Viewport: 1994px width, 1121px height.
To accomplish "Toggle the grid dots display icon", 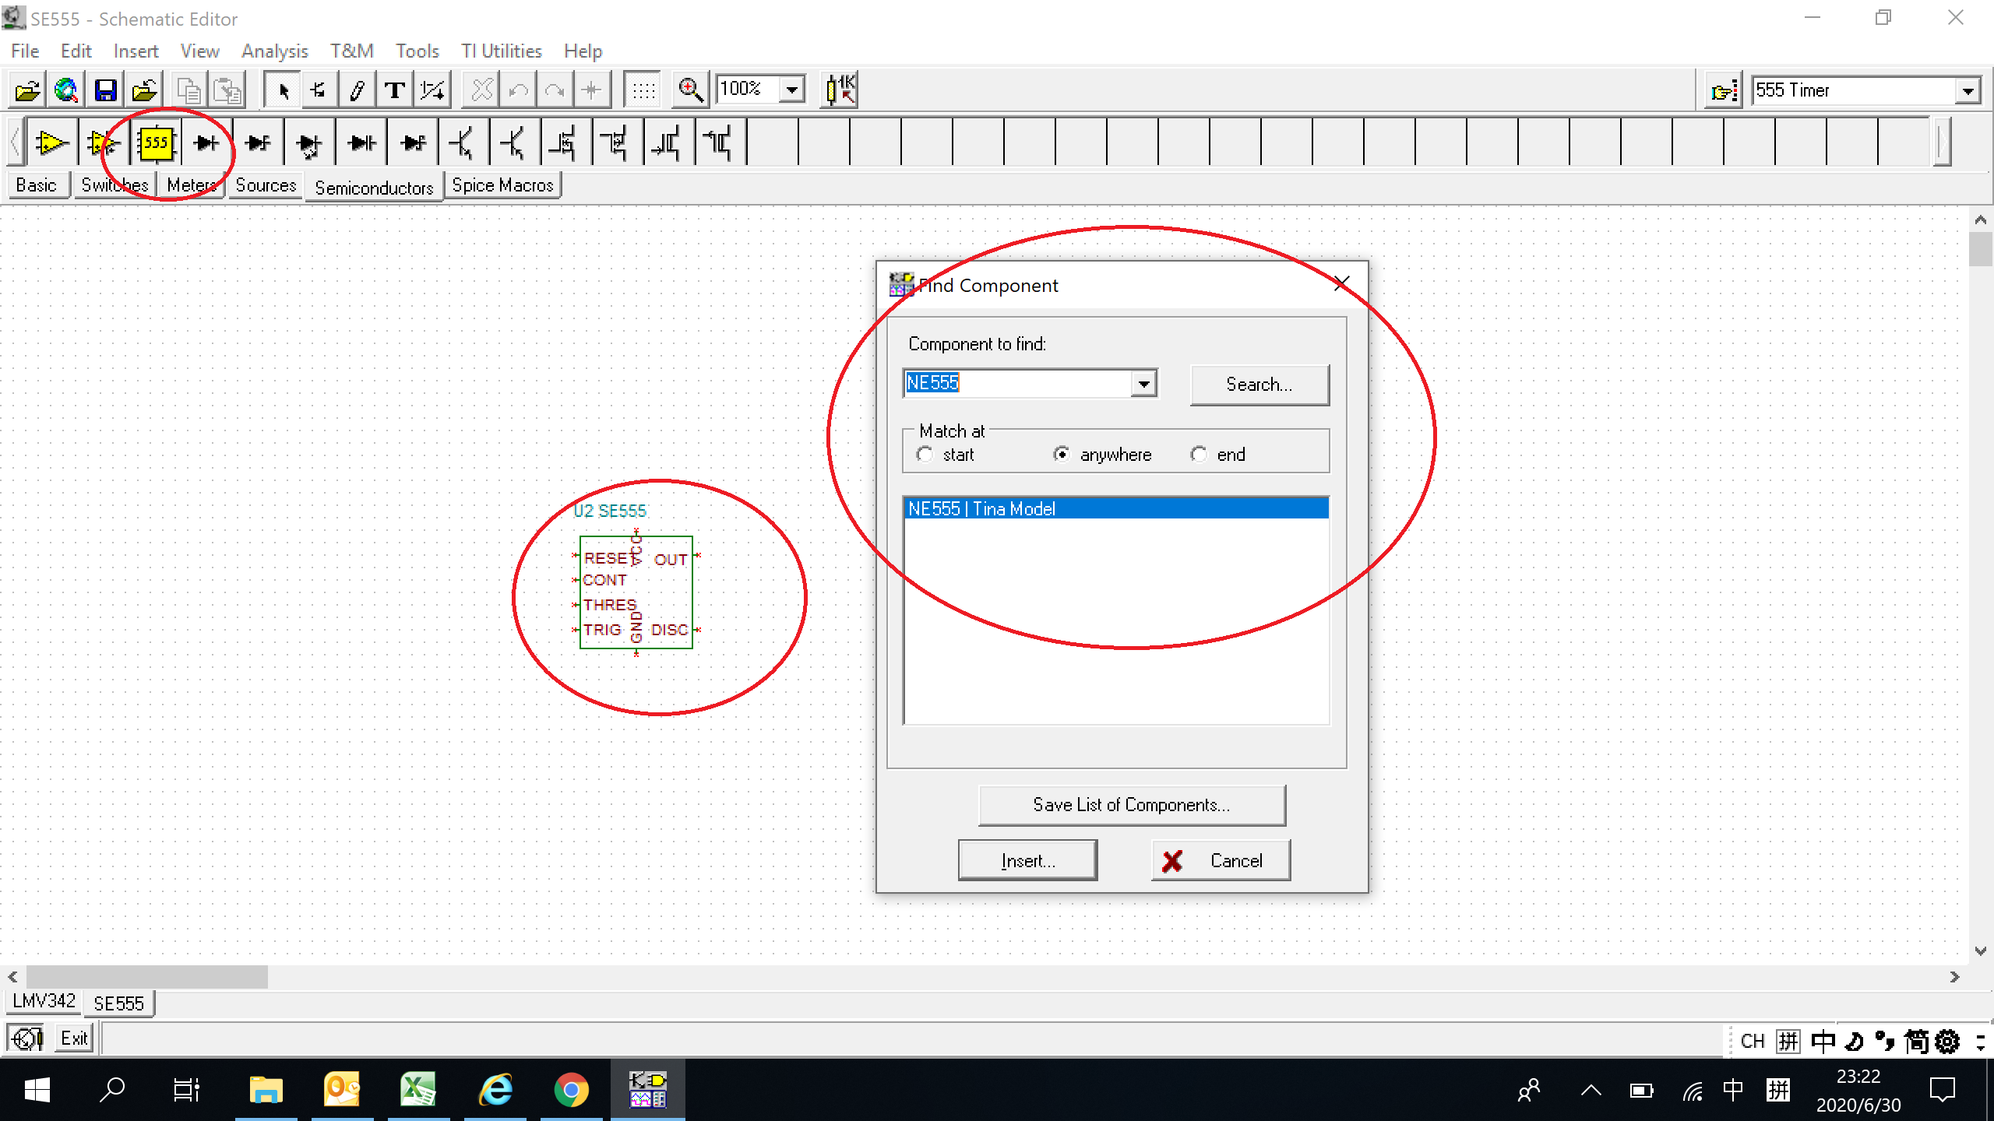I will (x=643, y=90).
